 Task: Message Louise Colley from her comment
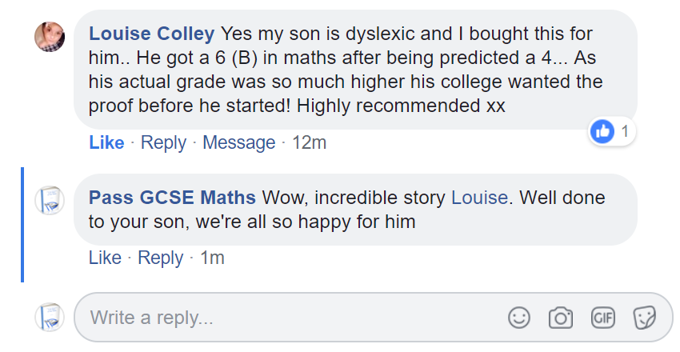pyautogui.click(x=238, y=142)
